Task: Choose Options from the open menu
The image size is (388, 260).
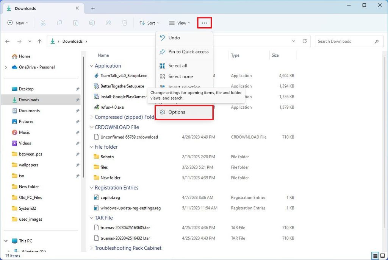Action: pos(177,112)
